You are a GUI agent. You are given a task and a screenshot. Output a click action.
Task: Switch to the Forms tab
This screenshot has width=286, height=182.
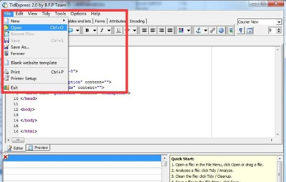tap(100, 21)
